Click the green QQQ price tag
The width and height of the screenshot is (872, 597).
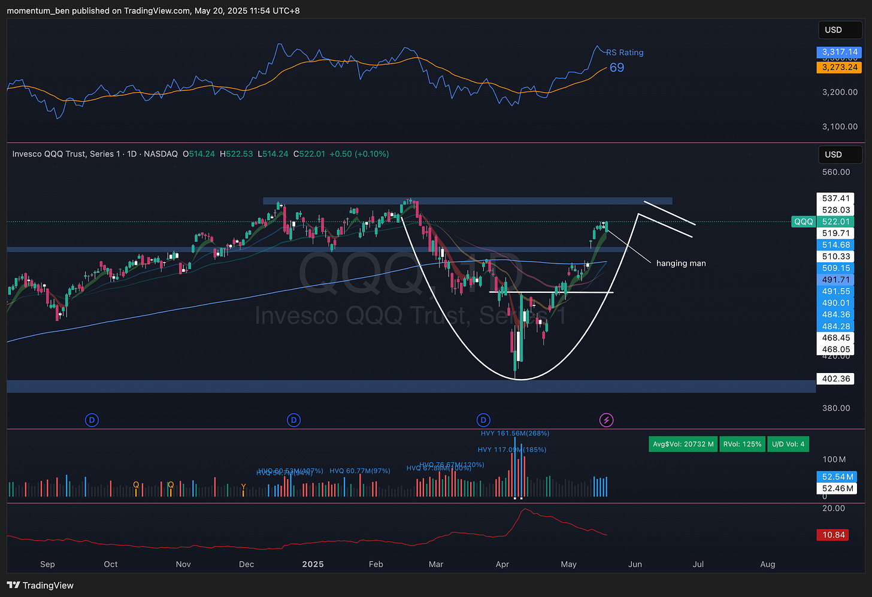[x=803, y=222]
